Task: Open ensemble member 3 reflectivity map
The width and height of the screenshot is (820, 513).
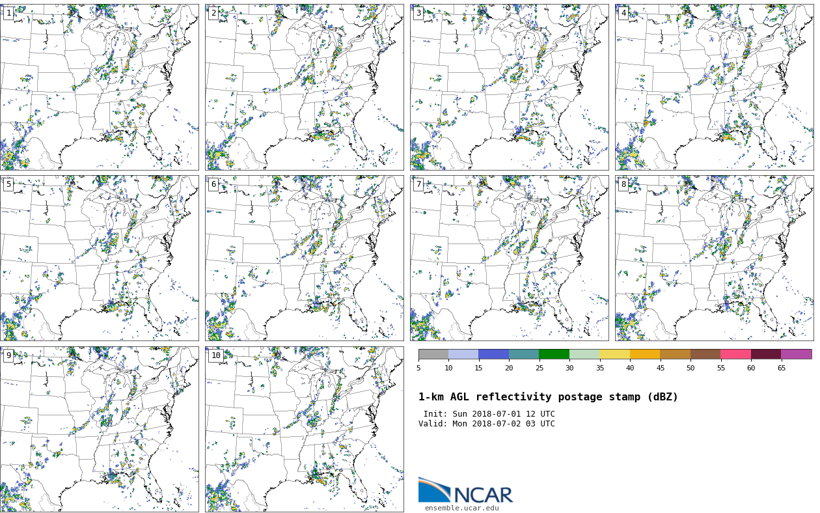Action: [509, 87]
